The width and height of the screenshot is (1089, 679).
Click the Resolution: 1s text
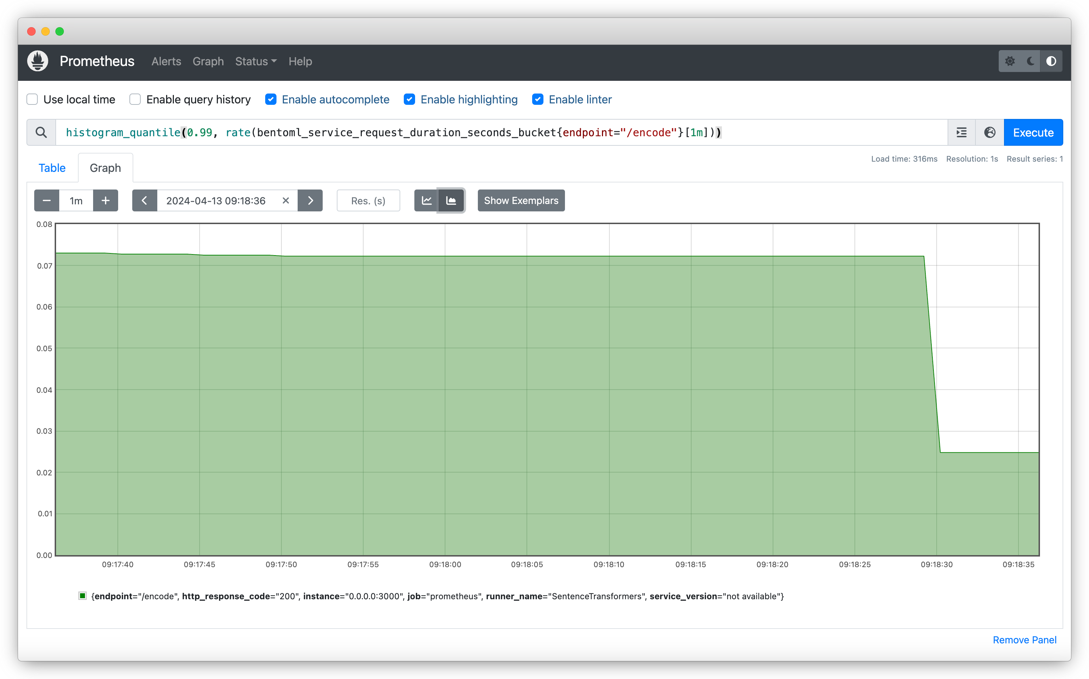[x=972, y=159]
